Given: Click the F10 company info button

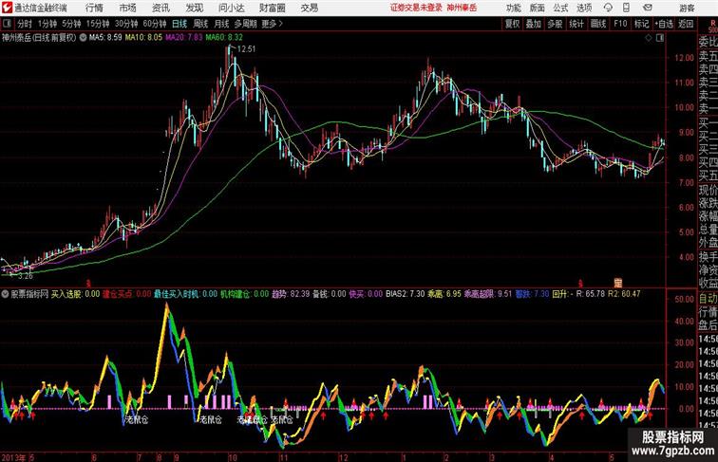Looking at the screenshot, I should (x=620, y=24).
